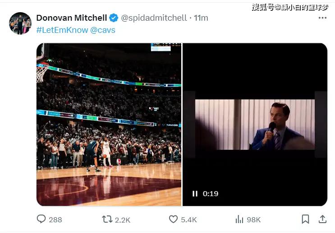This screenshot has width=335, height=233.
Task: Click the Donovan Mitchell display name
Action: click(x=71, y=18)
